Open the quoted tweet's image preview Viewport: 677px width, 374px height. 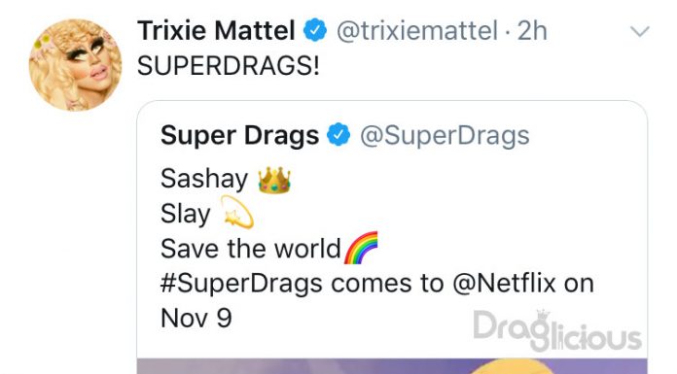[x=392, y=366]
